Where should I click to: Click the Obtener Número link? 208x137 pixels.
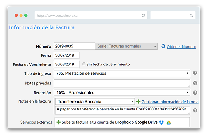[x=181, y=47]
